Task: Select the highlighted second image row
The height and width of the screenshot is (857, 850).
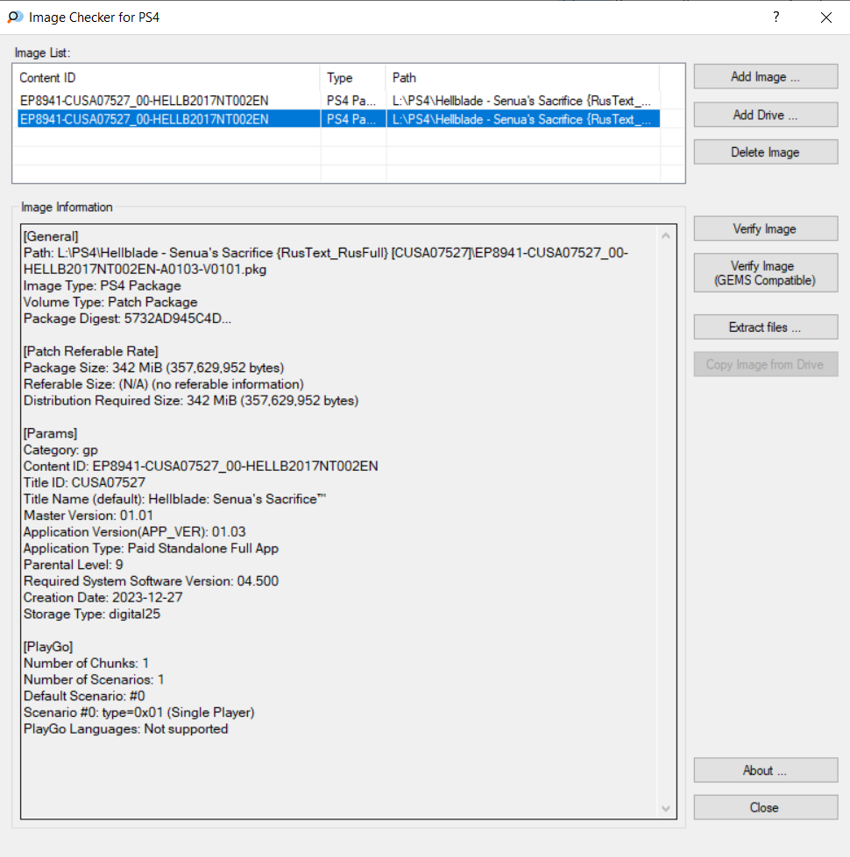Action: [338, 119]
